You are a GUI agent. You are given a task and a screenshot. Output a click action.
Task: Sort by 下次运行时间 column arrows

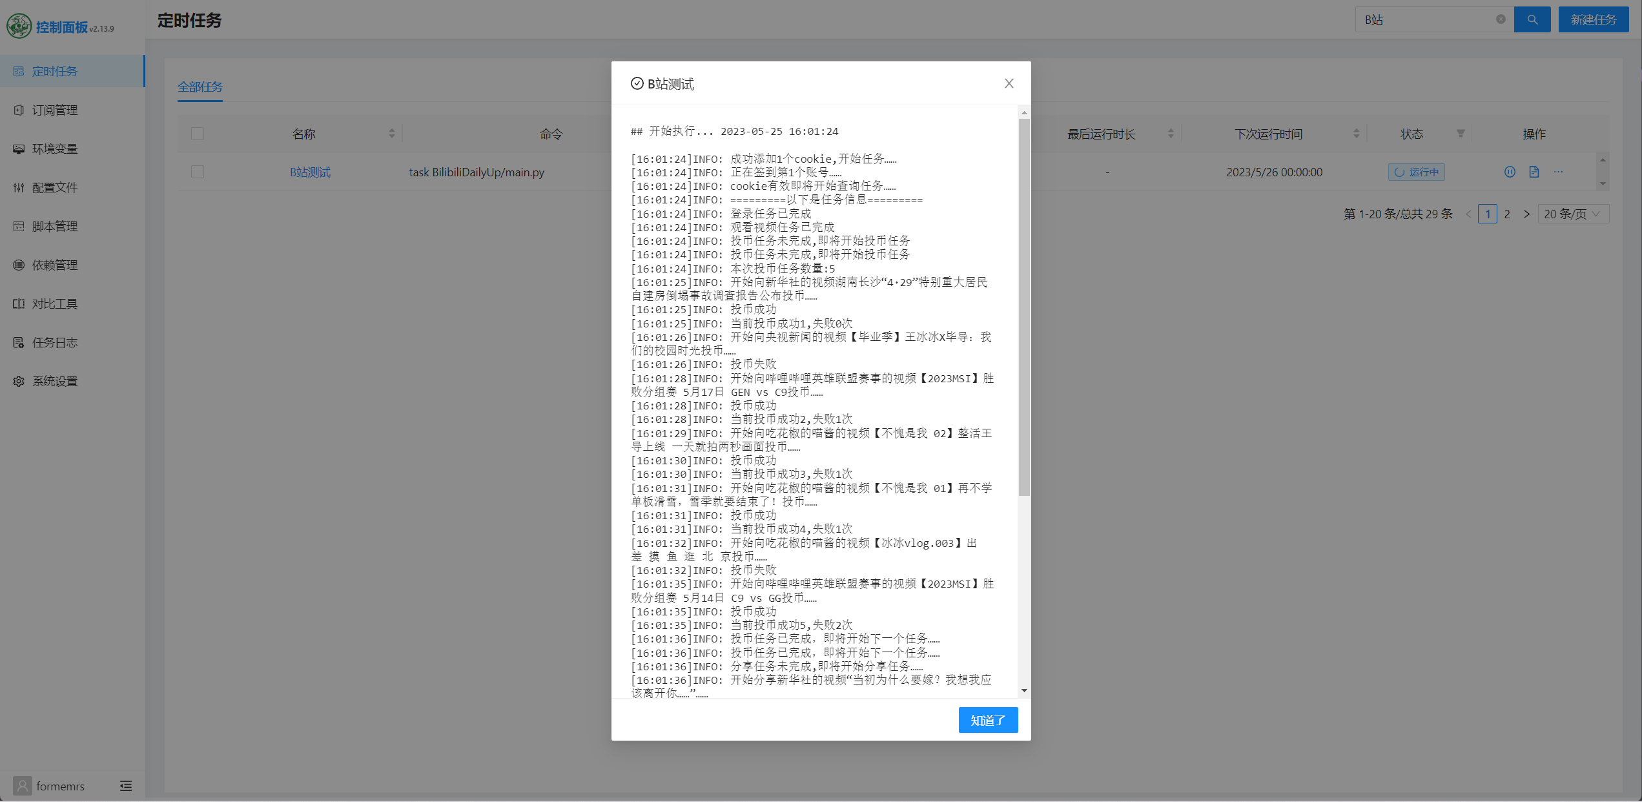tap(1356, 134)
